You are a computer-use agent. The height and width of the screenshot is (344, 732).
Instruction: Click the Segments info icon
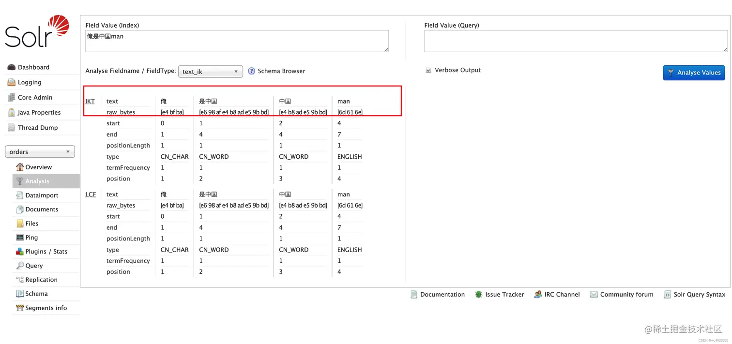20,308
